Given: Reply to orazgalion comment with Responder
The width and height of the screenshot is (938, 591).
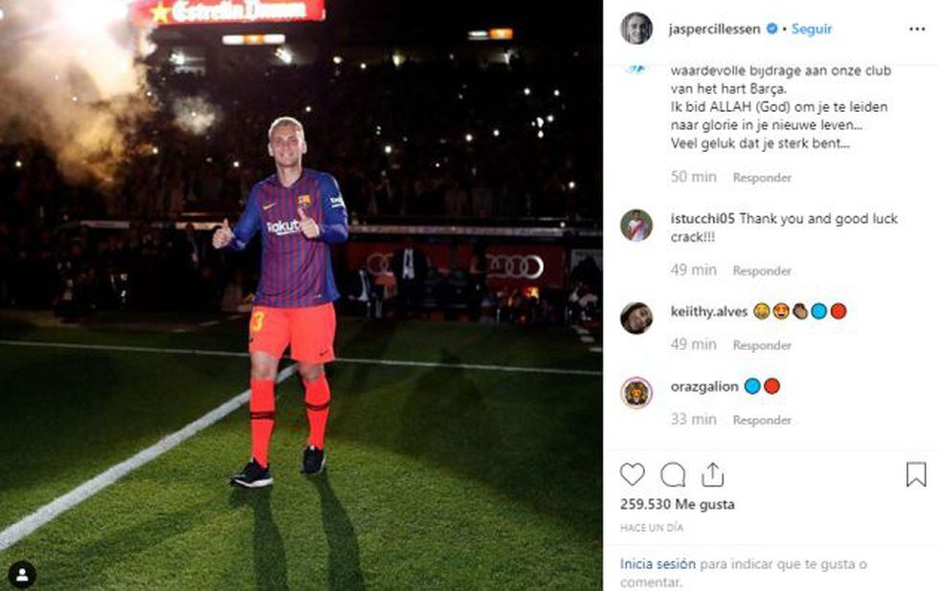Looking at the screenshot, I should [x=762, y=420].
